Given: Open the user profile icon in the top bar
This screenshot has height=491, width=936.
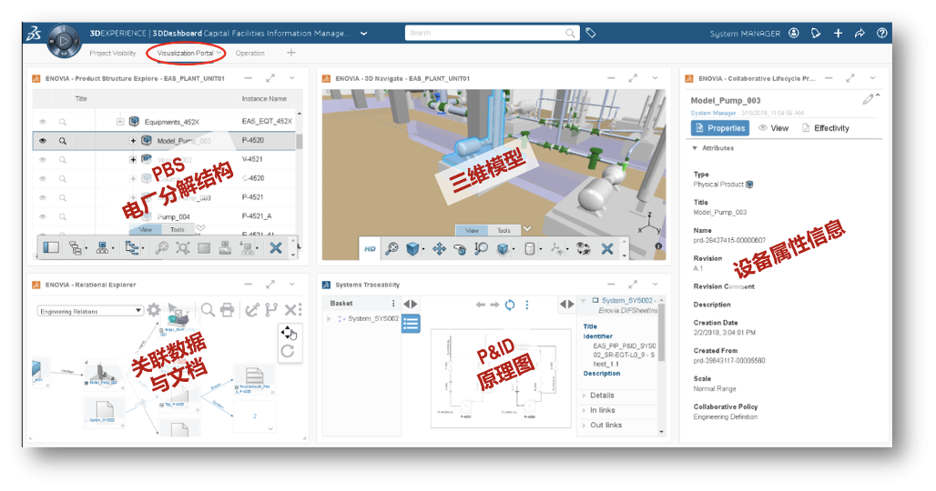Looking at the screenshot, I should click(793, 33).
